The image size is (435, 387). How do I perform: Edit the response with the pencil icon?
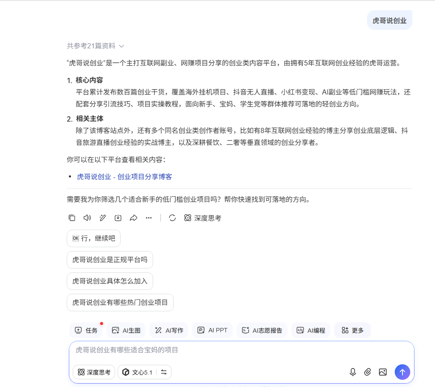[103, 218]
